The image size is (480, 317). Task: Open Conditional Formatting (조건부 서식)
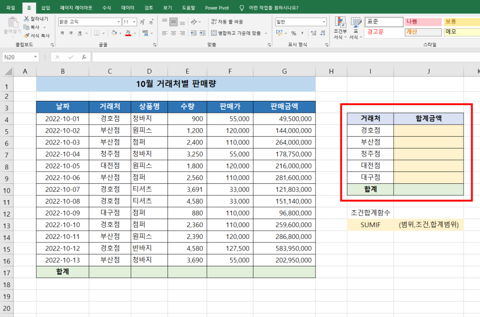click(x=340, y=28)
